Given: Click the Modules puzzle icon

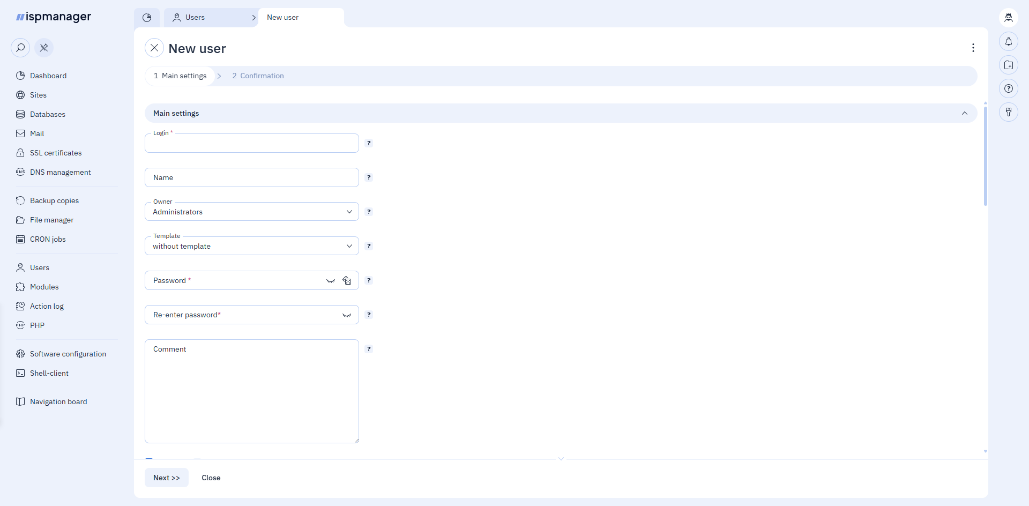Looking at the screenshot, I should pyautogui.click(x=20, y=287).
